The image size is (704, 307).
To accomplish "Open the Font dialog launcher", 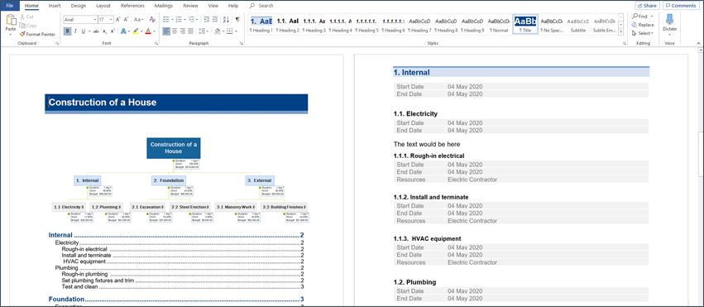I will coord(156,44).
